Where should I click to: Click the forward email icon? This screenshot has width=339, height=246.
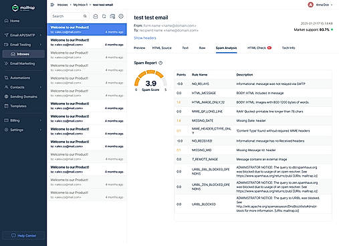112,16
